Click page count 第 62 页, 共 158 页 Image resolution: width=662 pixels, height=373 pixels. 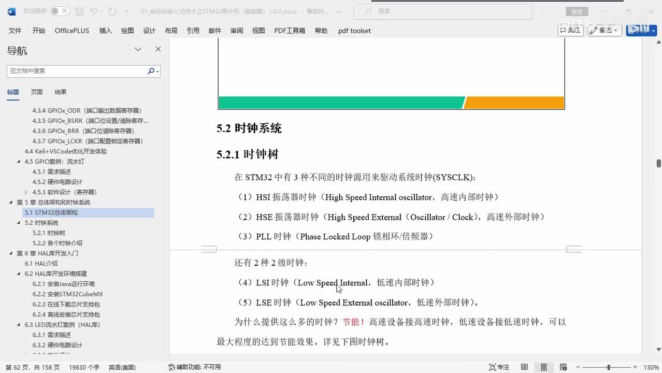33,367
